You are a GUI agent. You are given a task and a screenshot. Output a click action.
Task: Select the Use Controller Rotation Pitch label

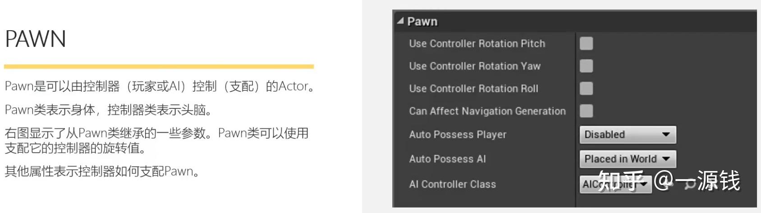[477, 44]
